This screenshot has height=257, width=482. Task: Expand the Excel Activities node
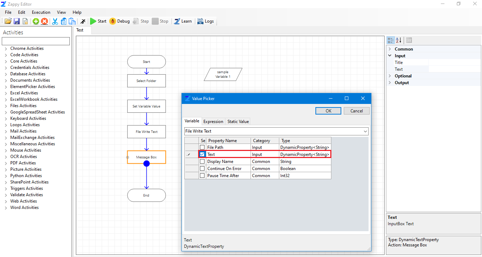[6, 93]
